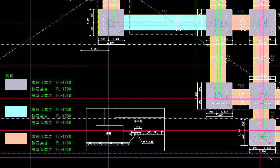
Task: Select the legend line '砕石高さ FL-1700'
Action: (51, 89)
